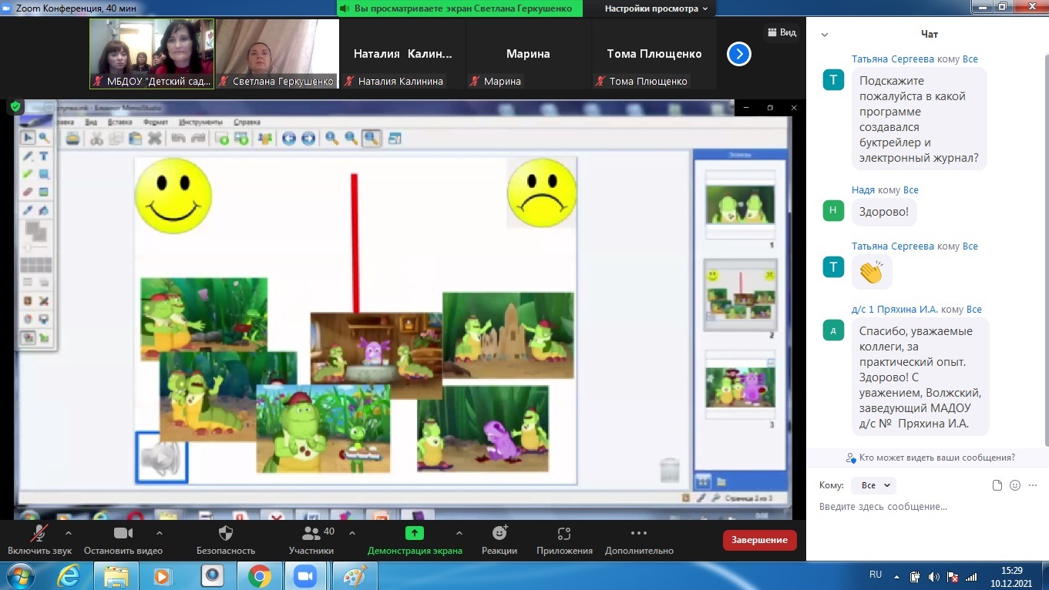Open the Paint app from the taskbar
This screenshot has height=590, width=1049.
tap(354, 575)
